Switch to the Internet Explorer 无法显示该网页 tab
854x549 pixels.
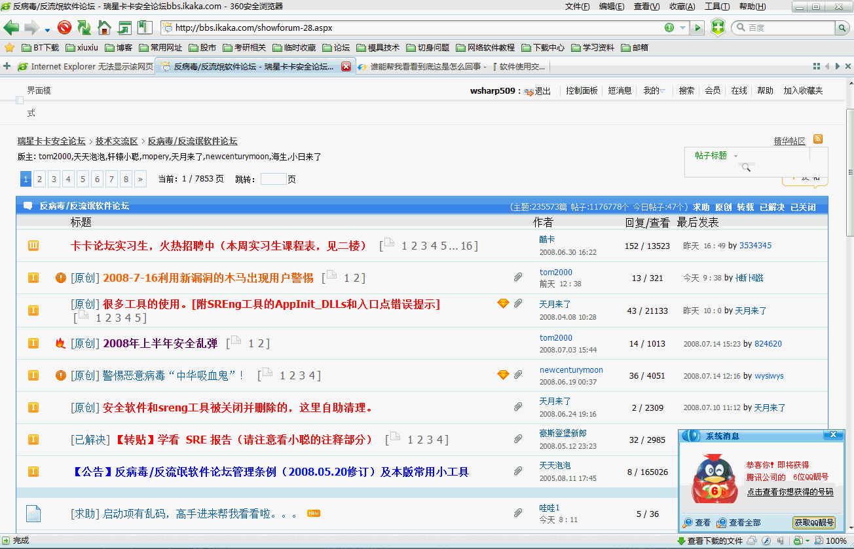[85, 66]
